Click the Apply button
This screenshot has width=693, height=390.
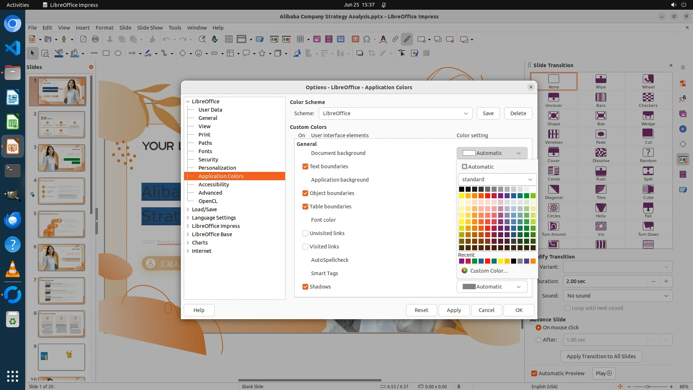click(x=454, y=310)
